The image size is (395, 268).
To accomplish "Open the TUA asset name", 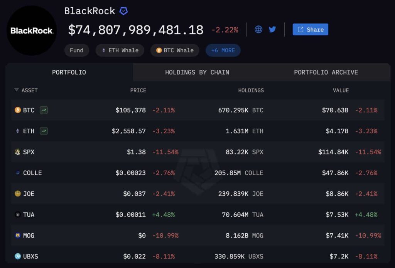I will pos(29,214).
